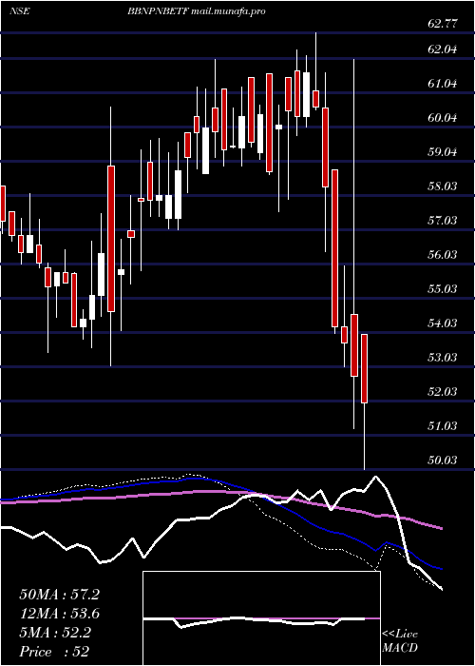Screen dimensions: 475x666
Task: Click the 57.03 price axis label
Action: [x=443, y=221]
